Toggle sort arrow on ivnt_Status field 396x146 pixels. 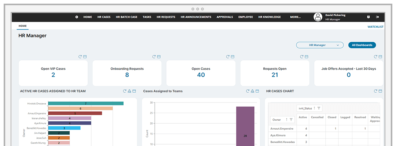(314, 108)
